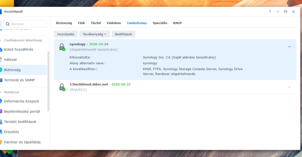Viewport: 302px width, 157px height.
Task: Click the Értesítés sidebar icon
Action: (x=1, y=132)
